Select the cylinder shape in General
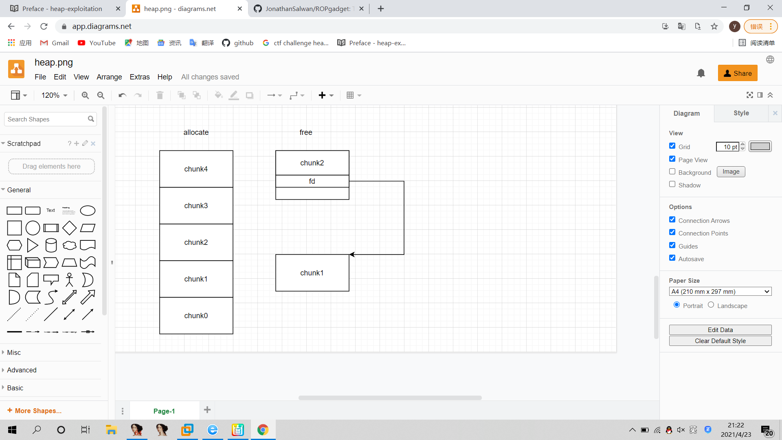782x440 pixels. (x=51, y=245)
